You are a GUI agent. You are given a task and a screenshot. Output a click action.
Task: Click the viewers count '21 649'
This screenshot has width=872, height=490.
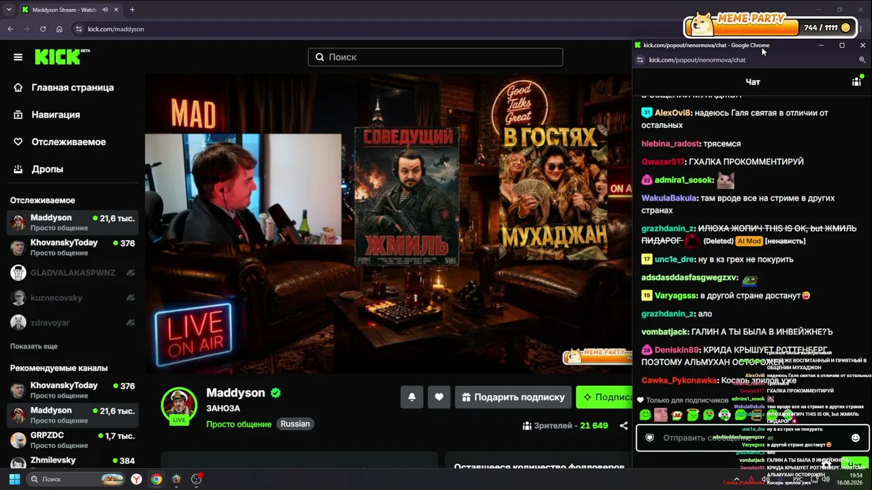coord(593,426)
